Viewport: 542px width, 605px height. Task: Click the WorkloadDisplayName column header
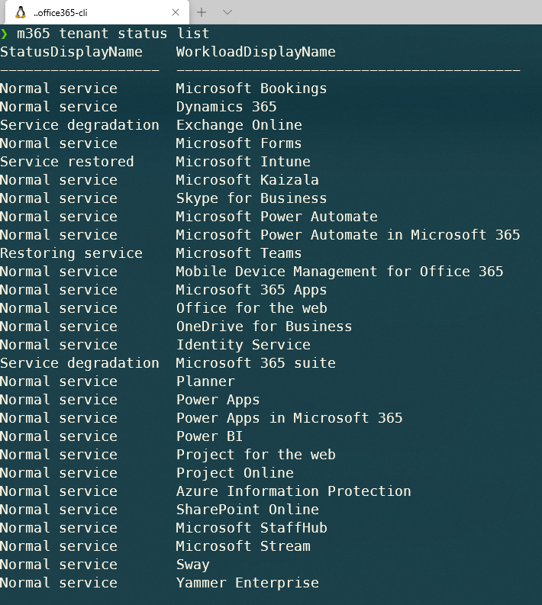(256, 52)
